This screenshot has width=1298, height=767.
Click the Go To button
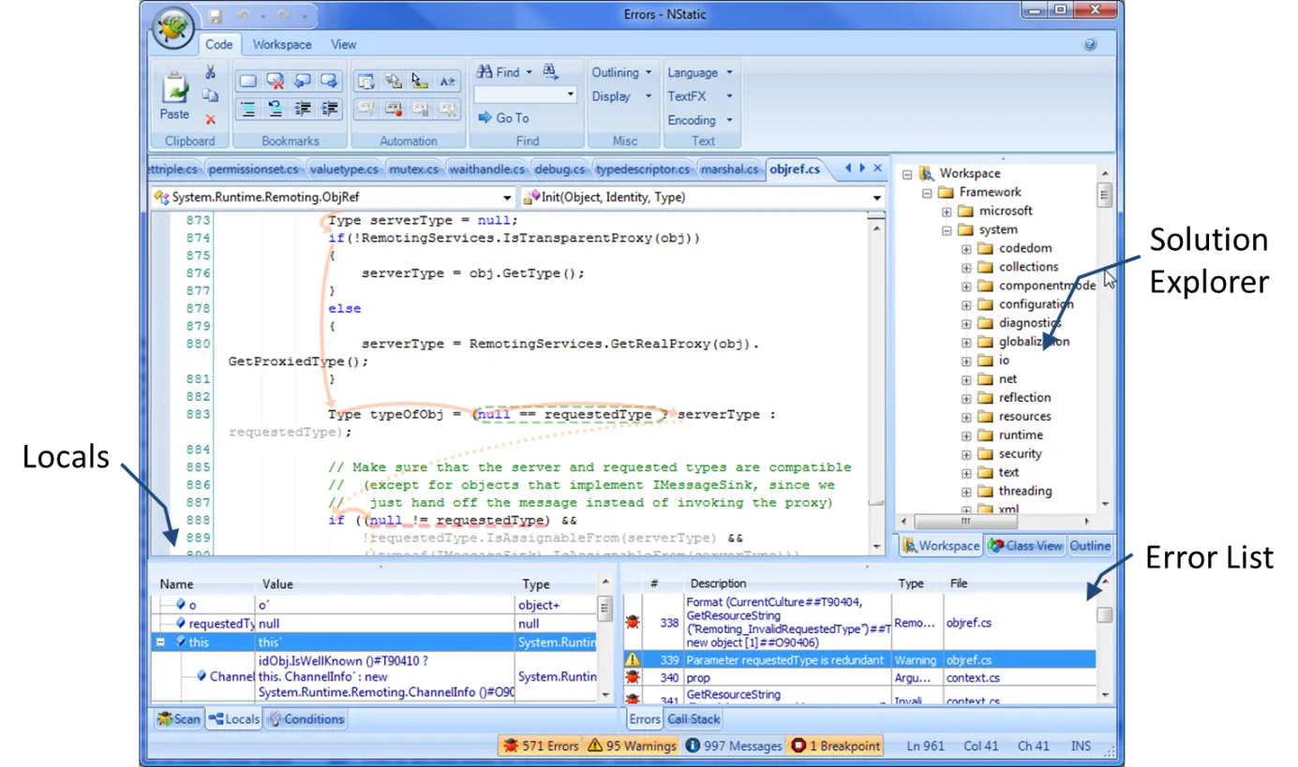[504, 118]
